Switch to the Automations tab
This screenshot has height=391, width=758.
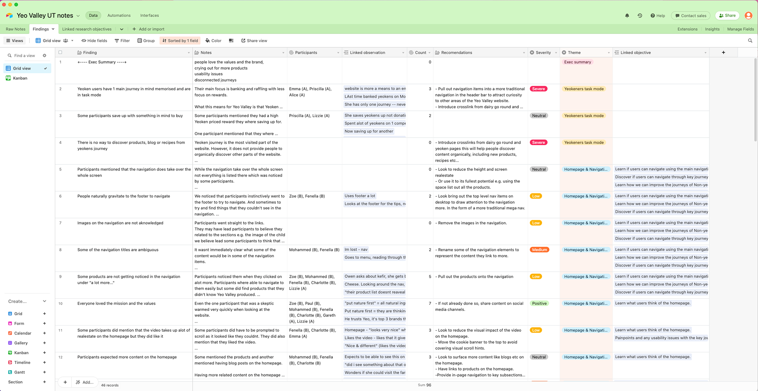click(x=119, y=15)
